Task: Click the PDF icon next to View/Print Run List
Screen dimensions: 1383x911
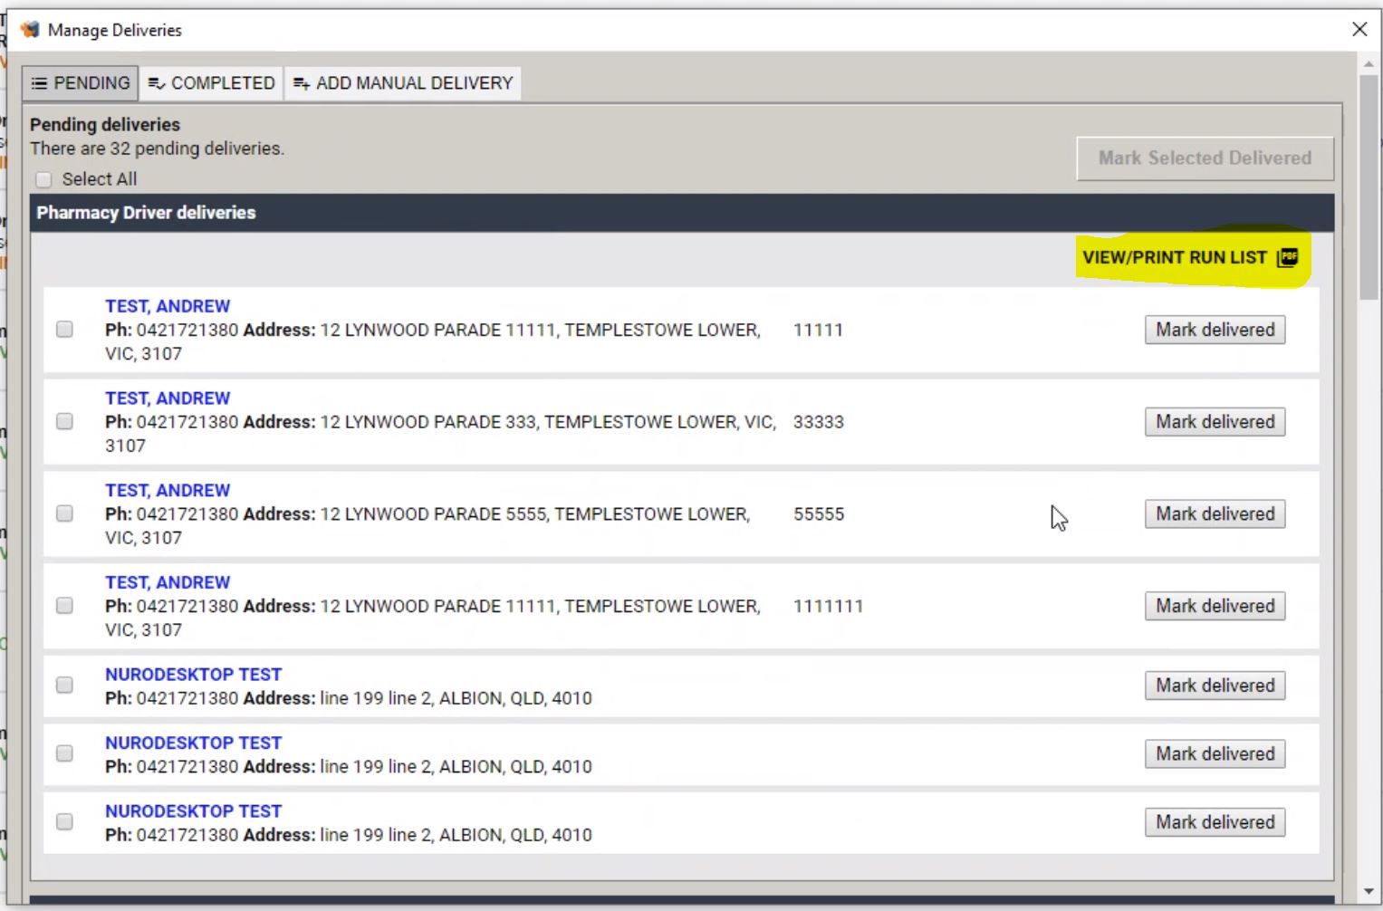Action: (1288, 257)
